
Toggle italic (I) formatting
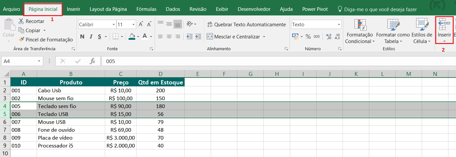[x=91, y=36]
